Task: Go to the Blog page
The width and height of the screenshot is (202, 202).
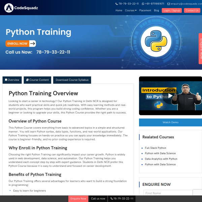Action: tap(157, 10)
